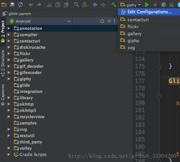
Task: Expand the compiler module
Action: 9,35
